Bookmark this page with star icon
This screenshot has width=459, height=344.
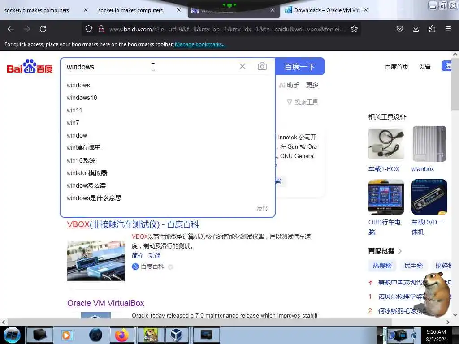click(354, 29)
